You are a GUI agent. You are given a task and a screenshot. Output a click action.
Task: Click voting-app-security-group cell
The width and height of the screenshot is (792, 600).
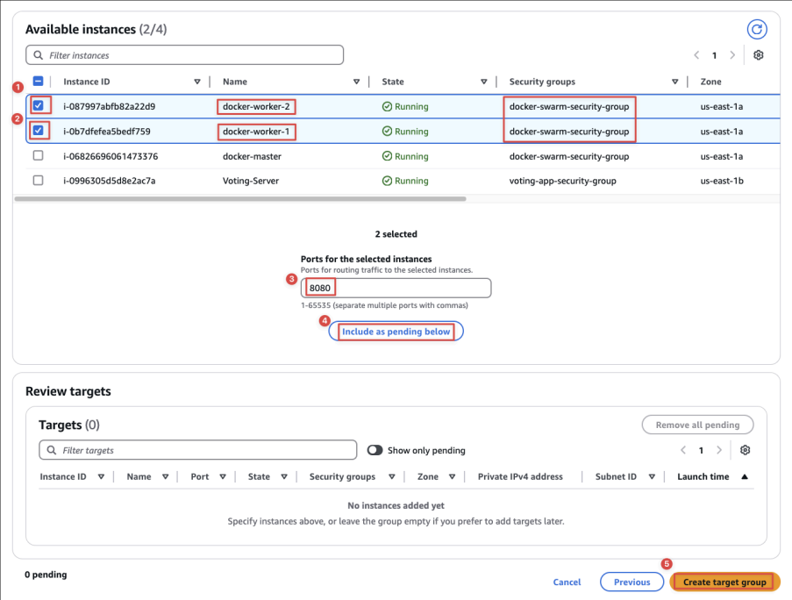click(563, 181)
